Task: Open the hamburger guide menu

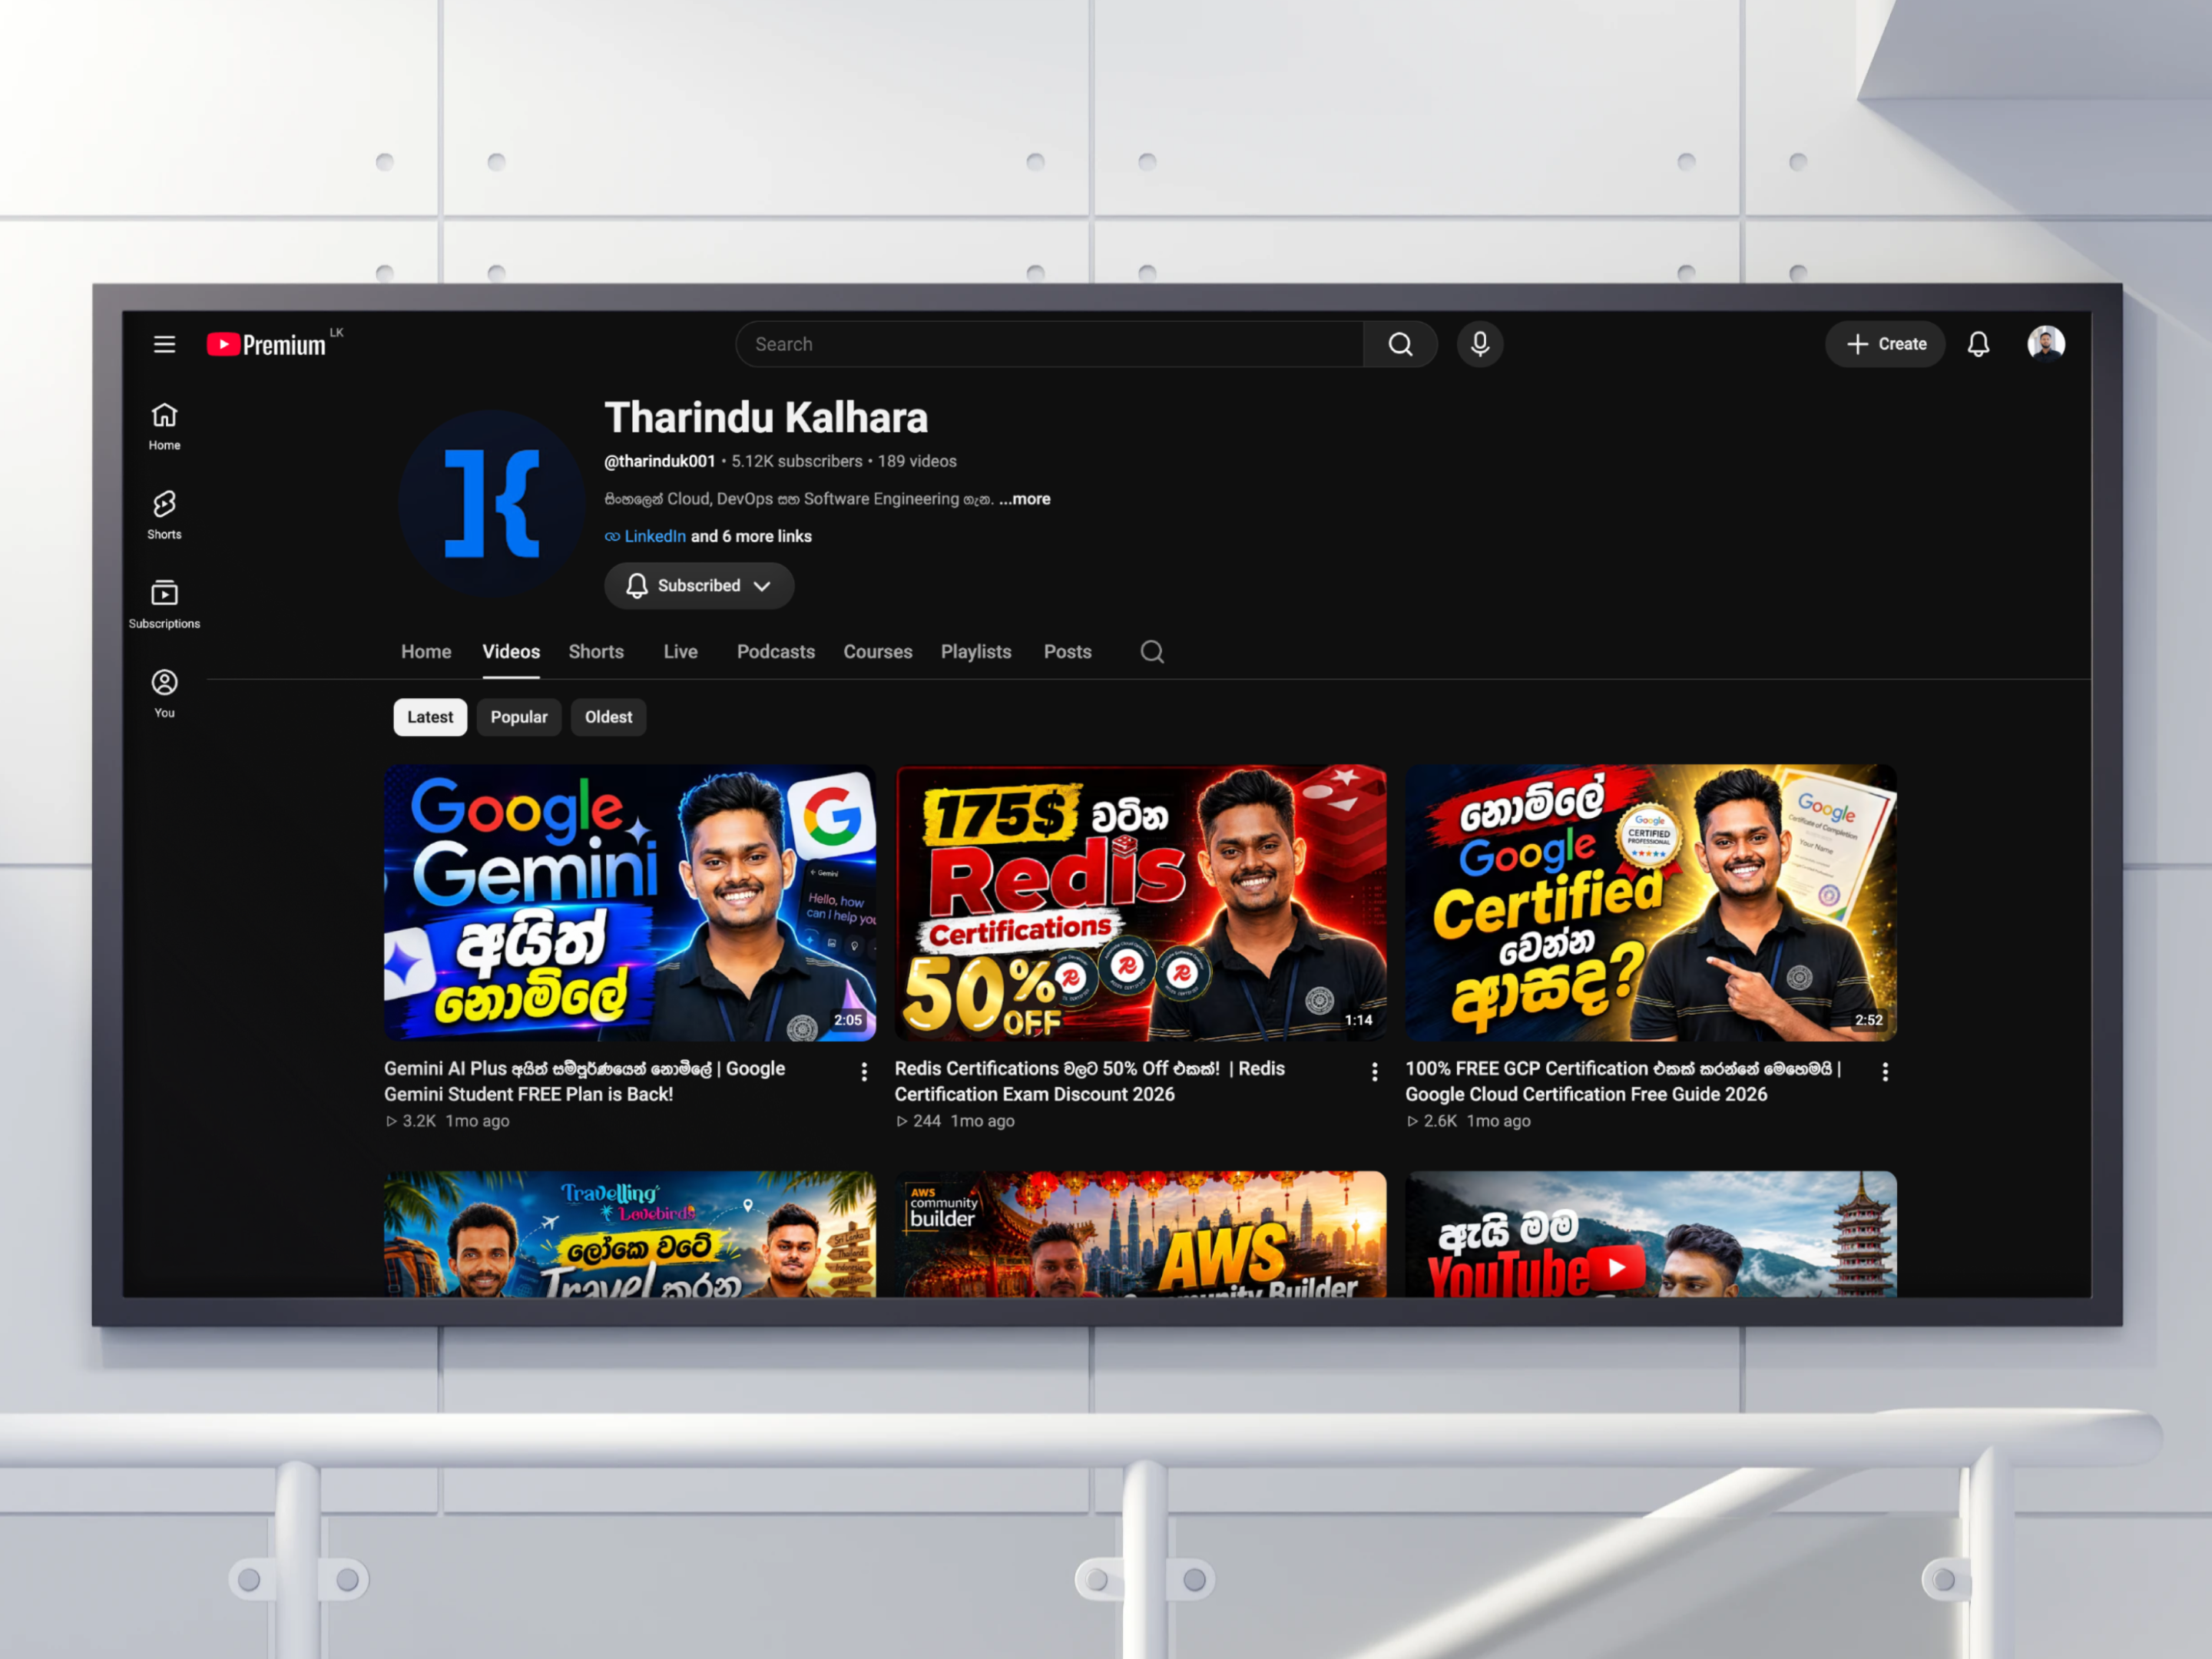Action: [x=164, y=344]
